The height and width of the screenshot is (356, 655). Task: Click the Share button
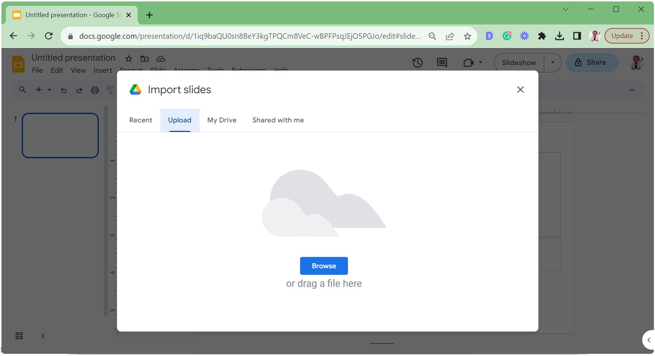coord(592,63)
